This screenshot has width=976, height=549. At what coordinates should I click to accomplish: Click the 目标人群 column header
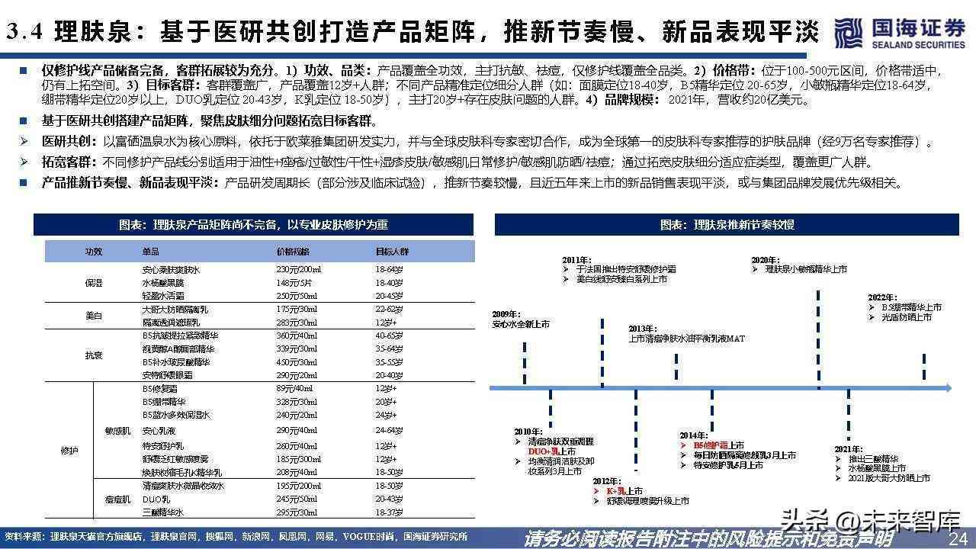391,251
